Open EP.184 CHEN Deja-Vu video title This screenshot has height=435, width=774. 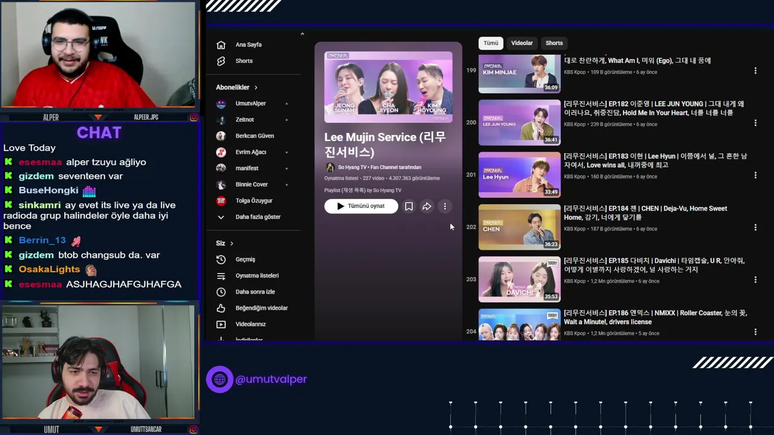pyautogui.click(x=646, y=213)
